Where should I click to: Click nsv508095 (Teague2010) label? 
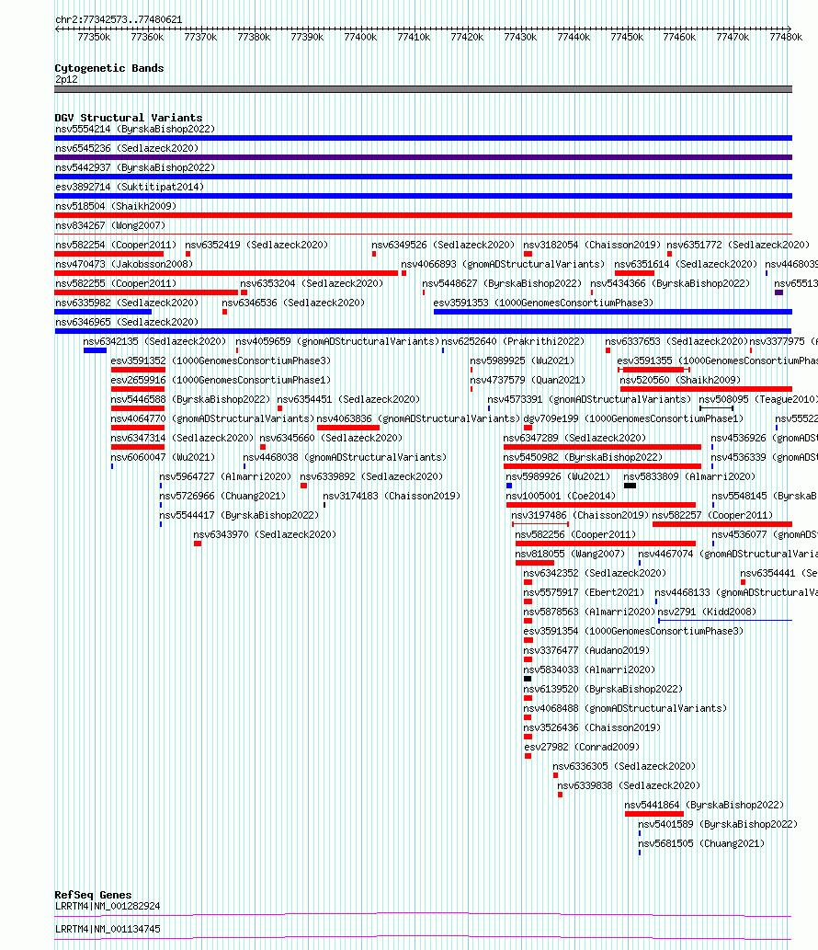pos(758,400)
